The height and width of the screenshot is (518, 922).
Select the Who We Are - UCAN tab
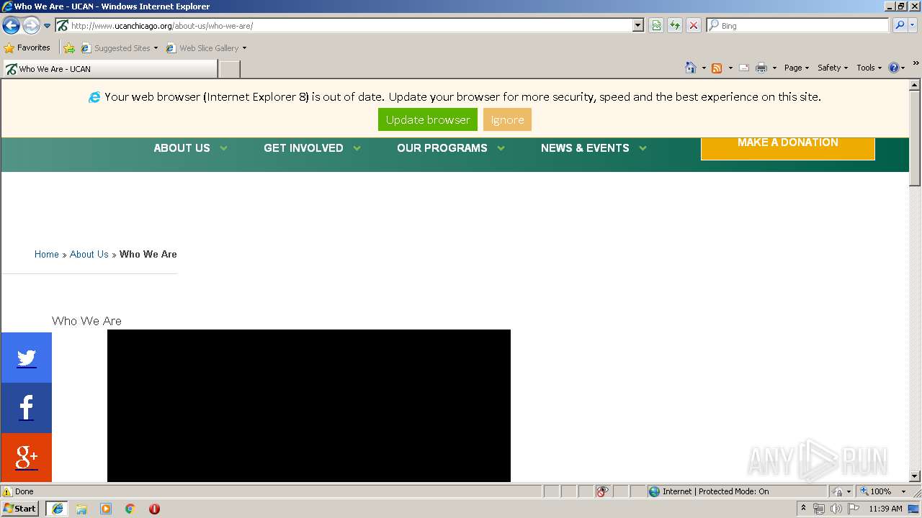click(109, 69)
